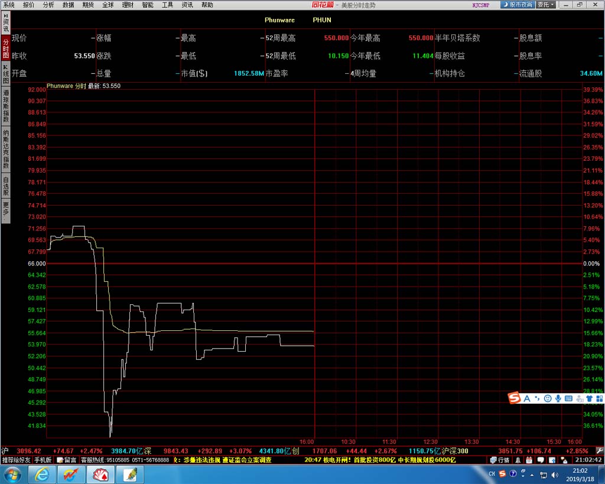Open the calendar icon in status bar

coord(529,460)
